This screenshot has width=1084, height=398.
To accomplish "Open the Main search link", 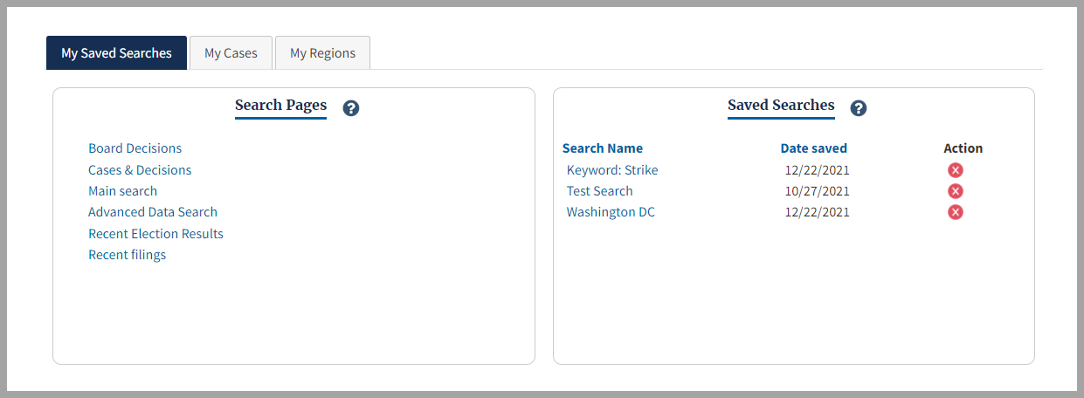I will [x=122, y=191].
